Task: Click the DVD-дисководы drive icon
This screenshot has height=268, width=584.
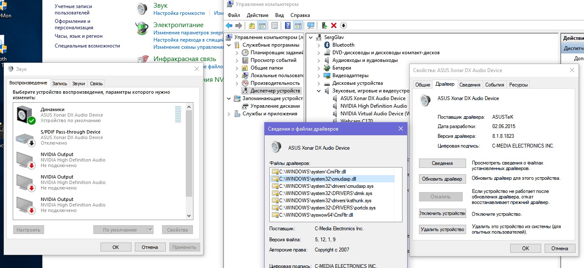Action: (327, 53)
